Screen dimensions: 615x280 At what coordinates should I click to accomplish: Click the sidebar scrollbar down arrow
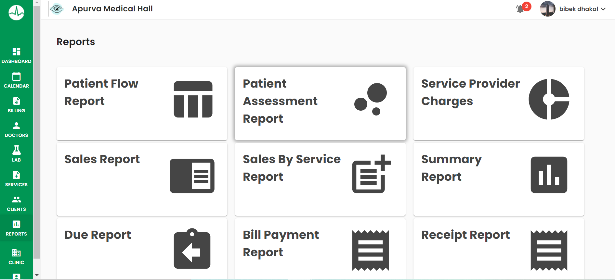pyautogui.click(x=37, y=275)
